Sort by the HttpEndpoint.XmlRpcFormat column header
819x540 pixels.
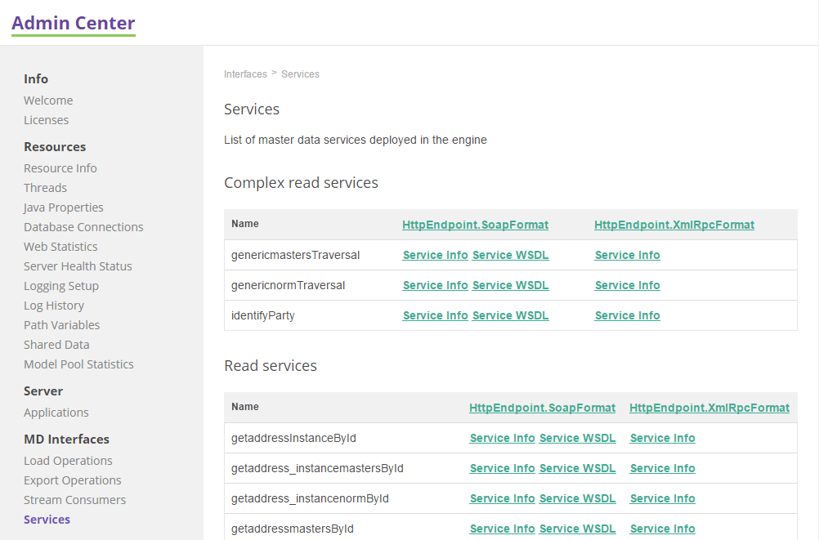coord(674,225)
